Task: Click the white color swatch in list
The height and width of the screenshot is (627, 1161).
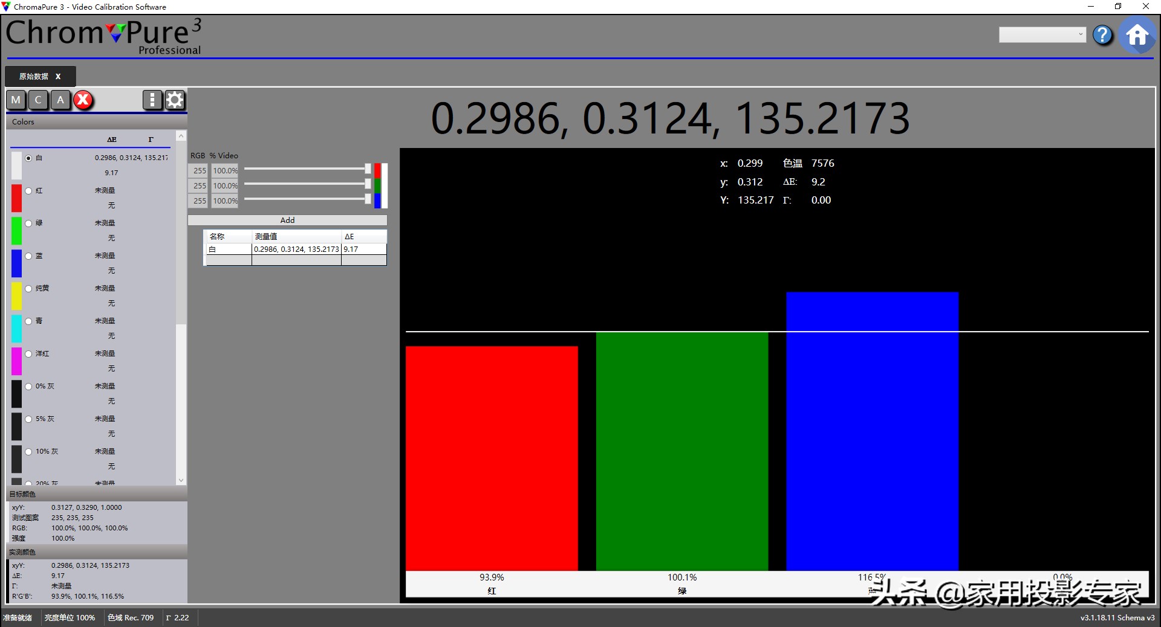Action: point(16,166)
